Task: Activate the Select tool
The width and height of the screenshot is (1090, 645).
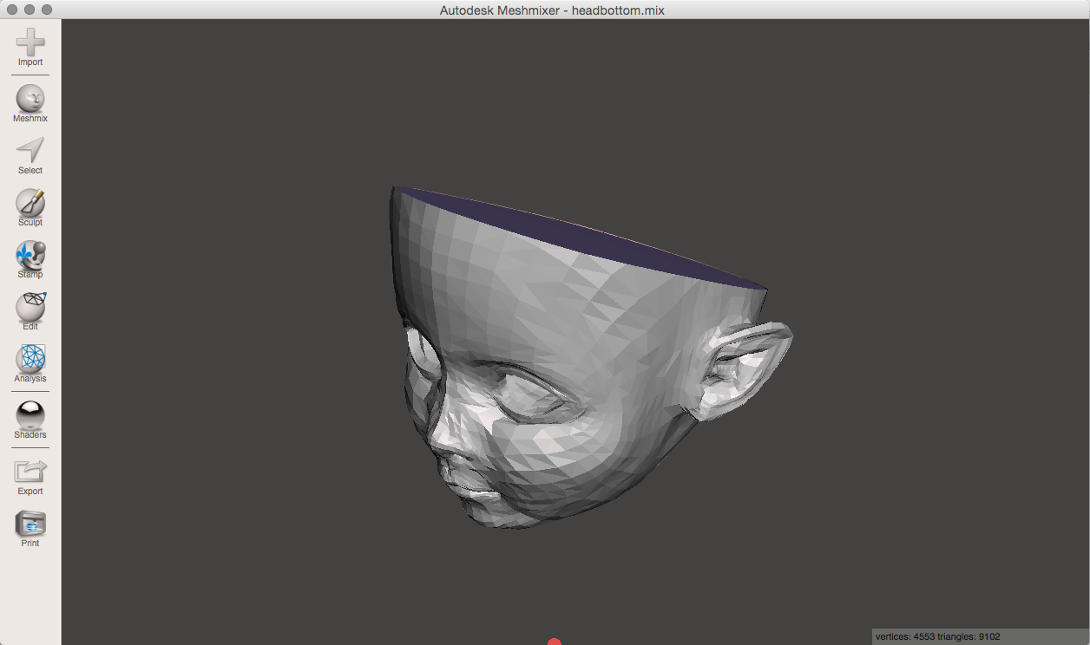Action: coord(30,155)
